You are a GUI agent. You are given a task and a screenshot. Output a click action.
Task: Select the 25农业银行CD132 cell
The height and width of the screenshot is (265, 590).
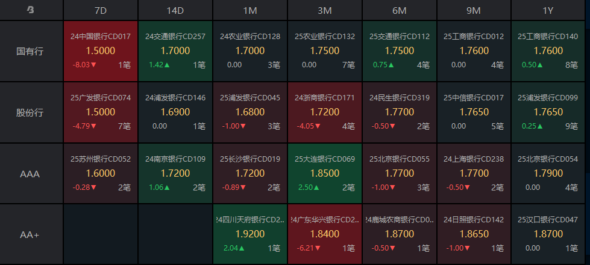point(325,51)
